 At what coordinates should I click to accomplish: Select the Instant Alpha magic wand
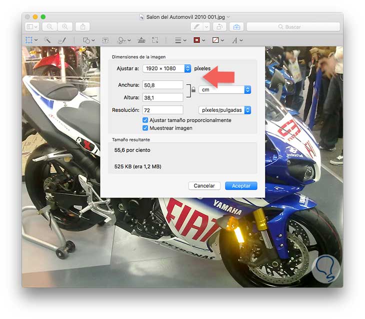(x=47, y=40)
